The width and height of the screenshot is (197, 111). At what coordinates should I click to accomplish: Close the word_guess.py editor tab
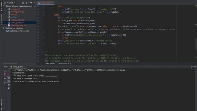(53, 3)
